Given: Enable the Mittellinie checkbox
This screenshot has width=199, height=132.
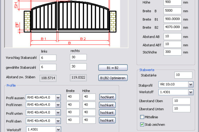Looking at the screenshot, I should [x=142, y=117].
